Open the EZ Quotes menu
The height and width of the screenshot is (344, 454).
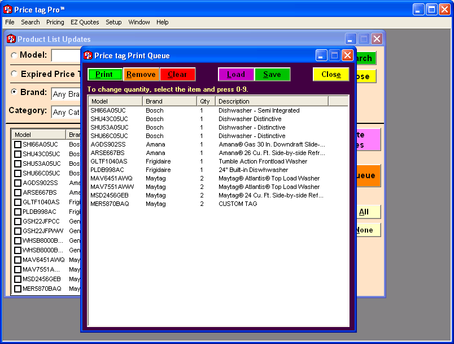(84, 22)
